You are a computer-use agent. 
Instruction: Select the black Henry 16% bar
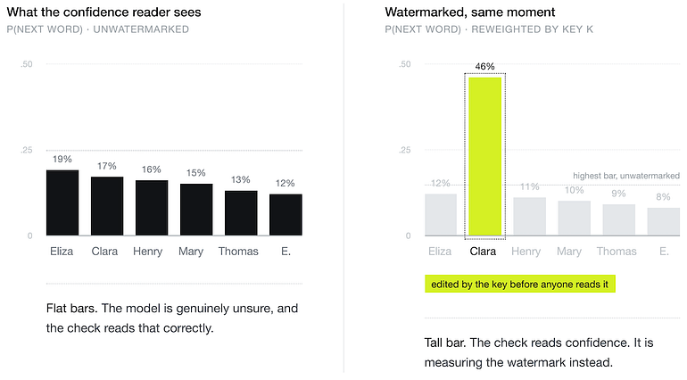(x=152, y=208)
